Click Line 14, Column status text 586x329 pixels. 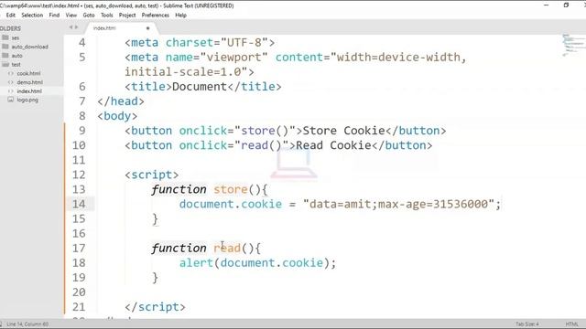click(x=27, y=324)
